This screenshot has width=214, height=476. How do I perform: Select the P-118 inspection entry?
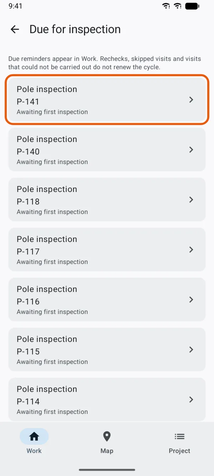click(107, 199)
